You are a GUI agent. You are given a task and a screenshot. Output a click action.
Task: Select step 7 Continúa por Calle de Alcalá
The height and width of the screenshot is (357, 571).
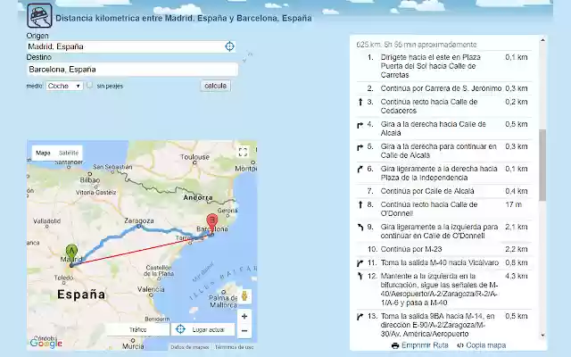444,191
